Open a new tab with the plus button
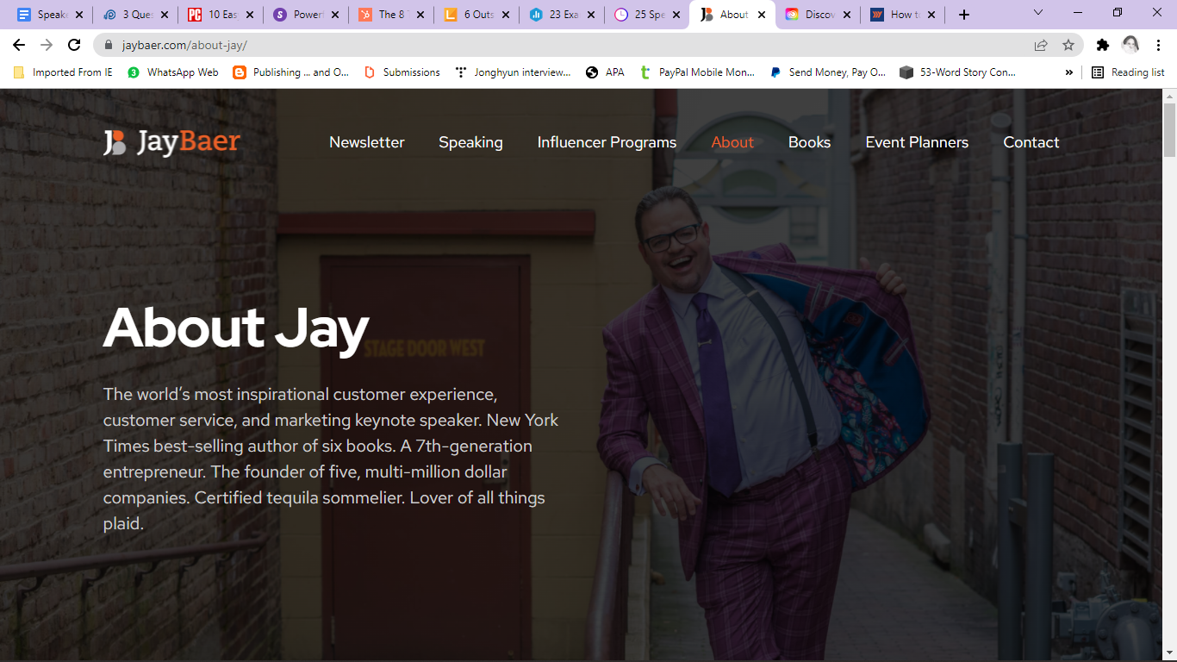Screen dimensions: 1177x662 coord(964,15)
